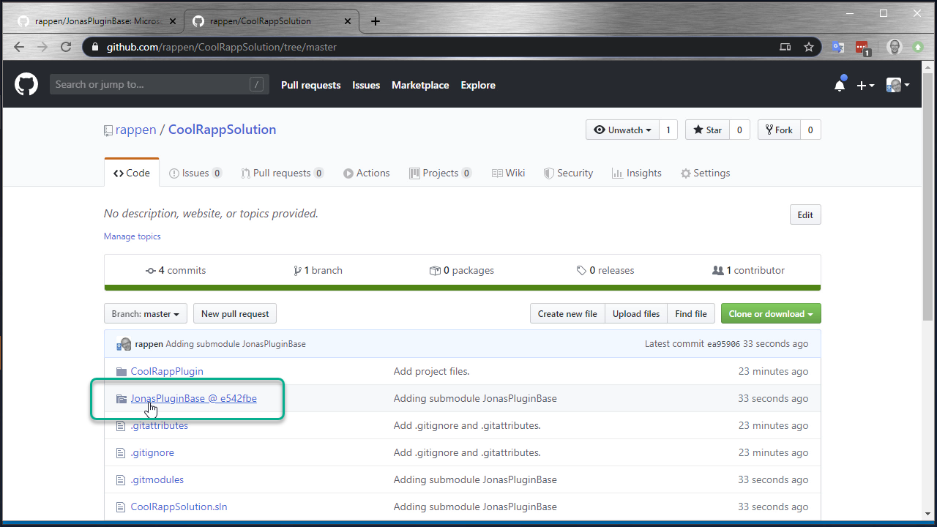This screenshot has height=527, width=937.
Task: Open Issues in the top navigation
Action: coord(366,86)
